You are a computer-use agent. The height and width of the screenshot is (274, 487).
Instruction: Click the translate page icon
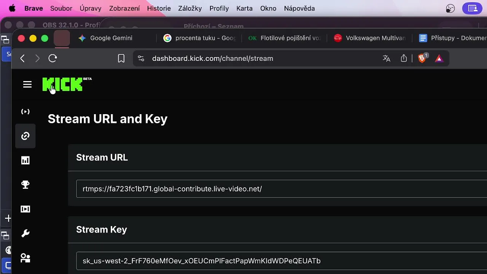coord(387,58)
